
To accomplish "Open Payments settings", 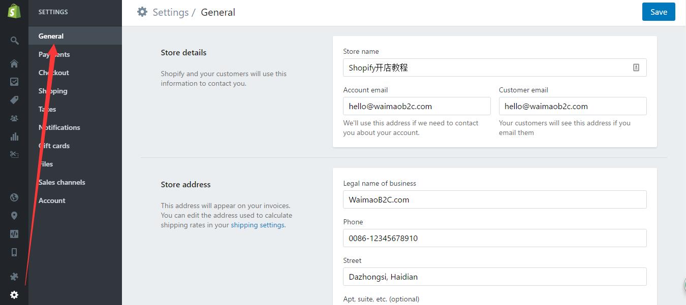I will (75, 54).
